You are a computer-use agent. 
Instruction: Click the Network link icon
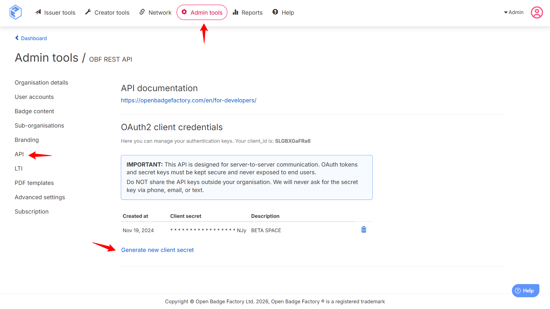[x=142, y=12]
